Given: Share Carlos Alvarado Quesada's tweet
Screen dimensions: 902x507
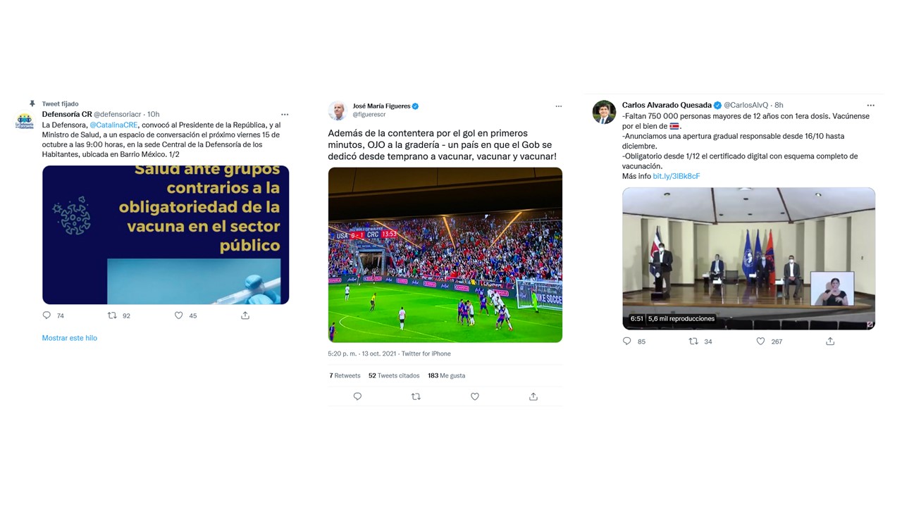Looking at the screenshot, I should (x=830, y=341).
